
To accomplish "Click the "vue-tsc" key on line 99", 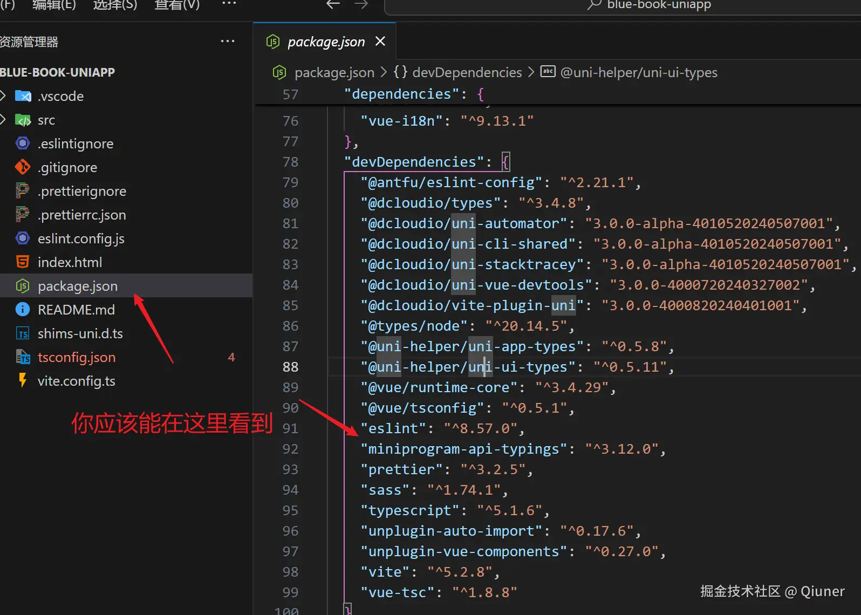I will coord(398,592).
